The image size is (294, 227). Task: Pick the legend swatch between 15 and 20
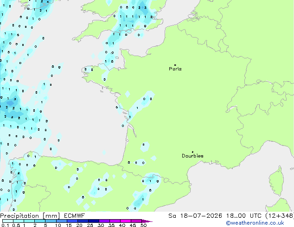click(72, 221)
